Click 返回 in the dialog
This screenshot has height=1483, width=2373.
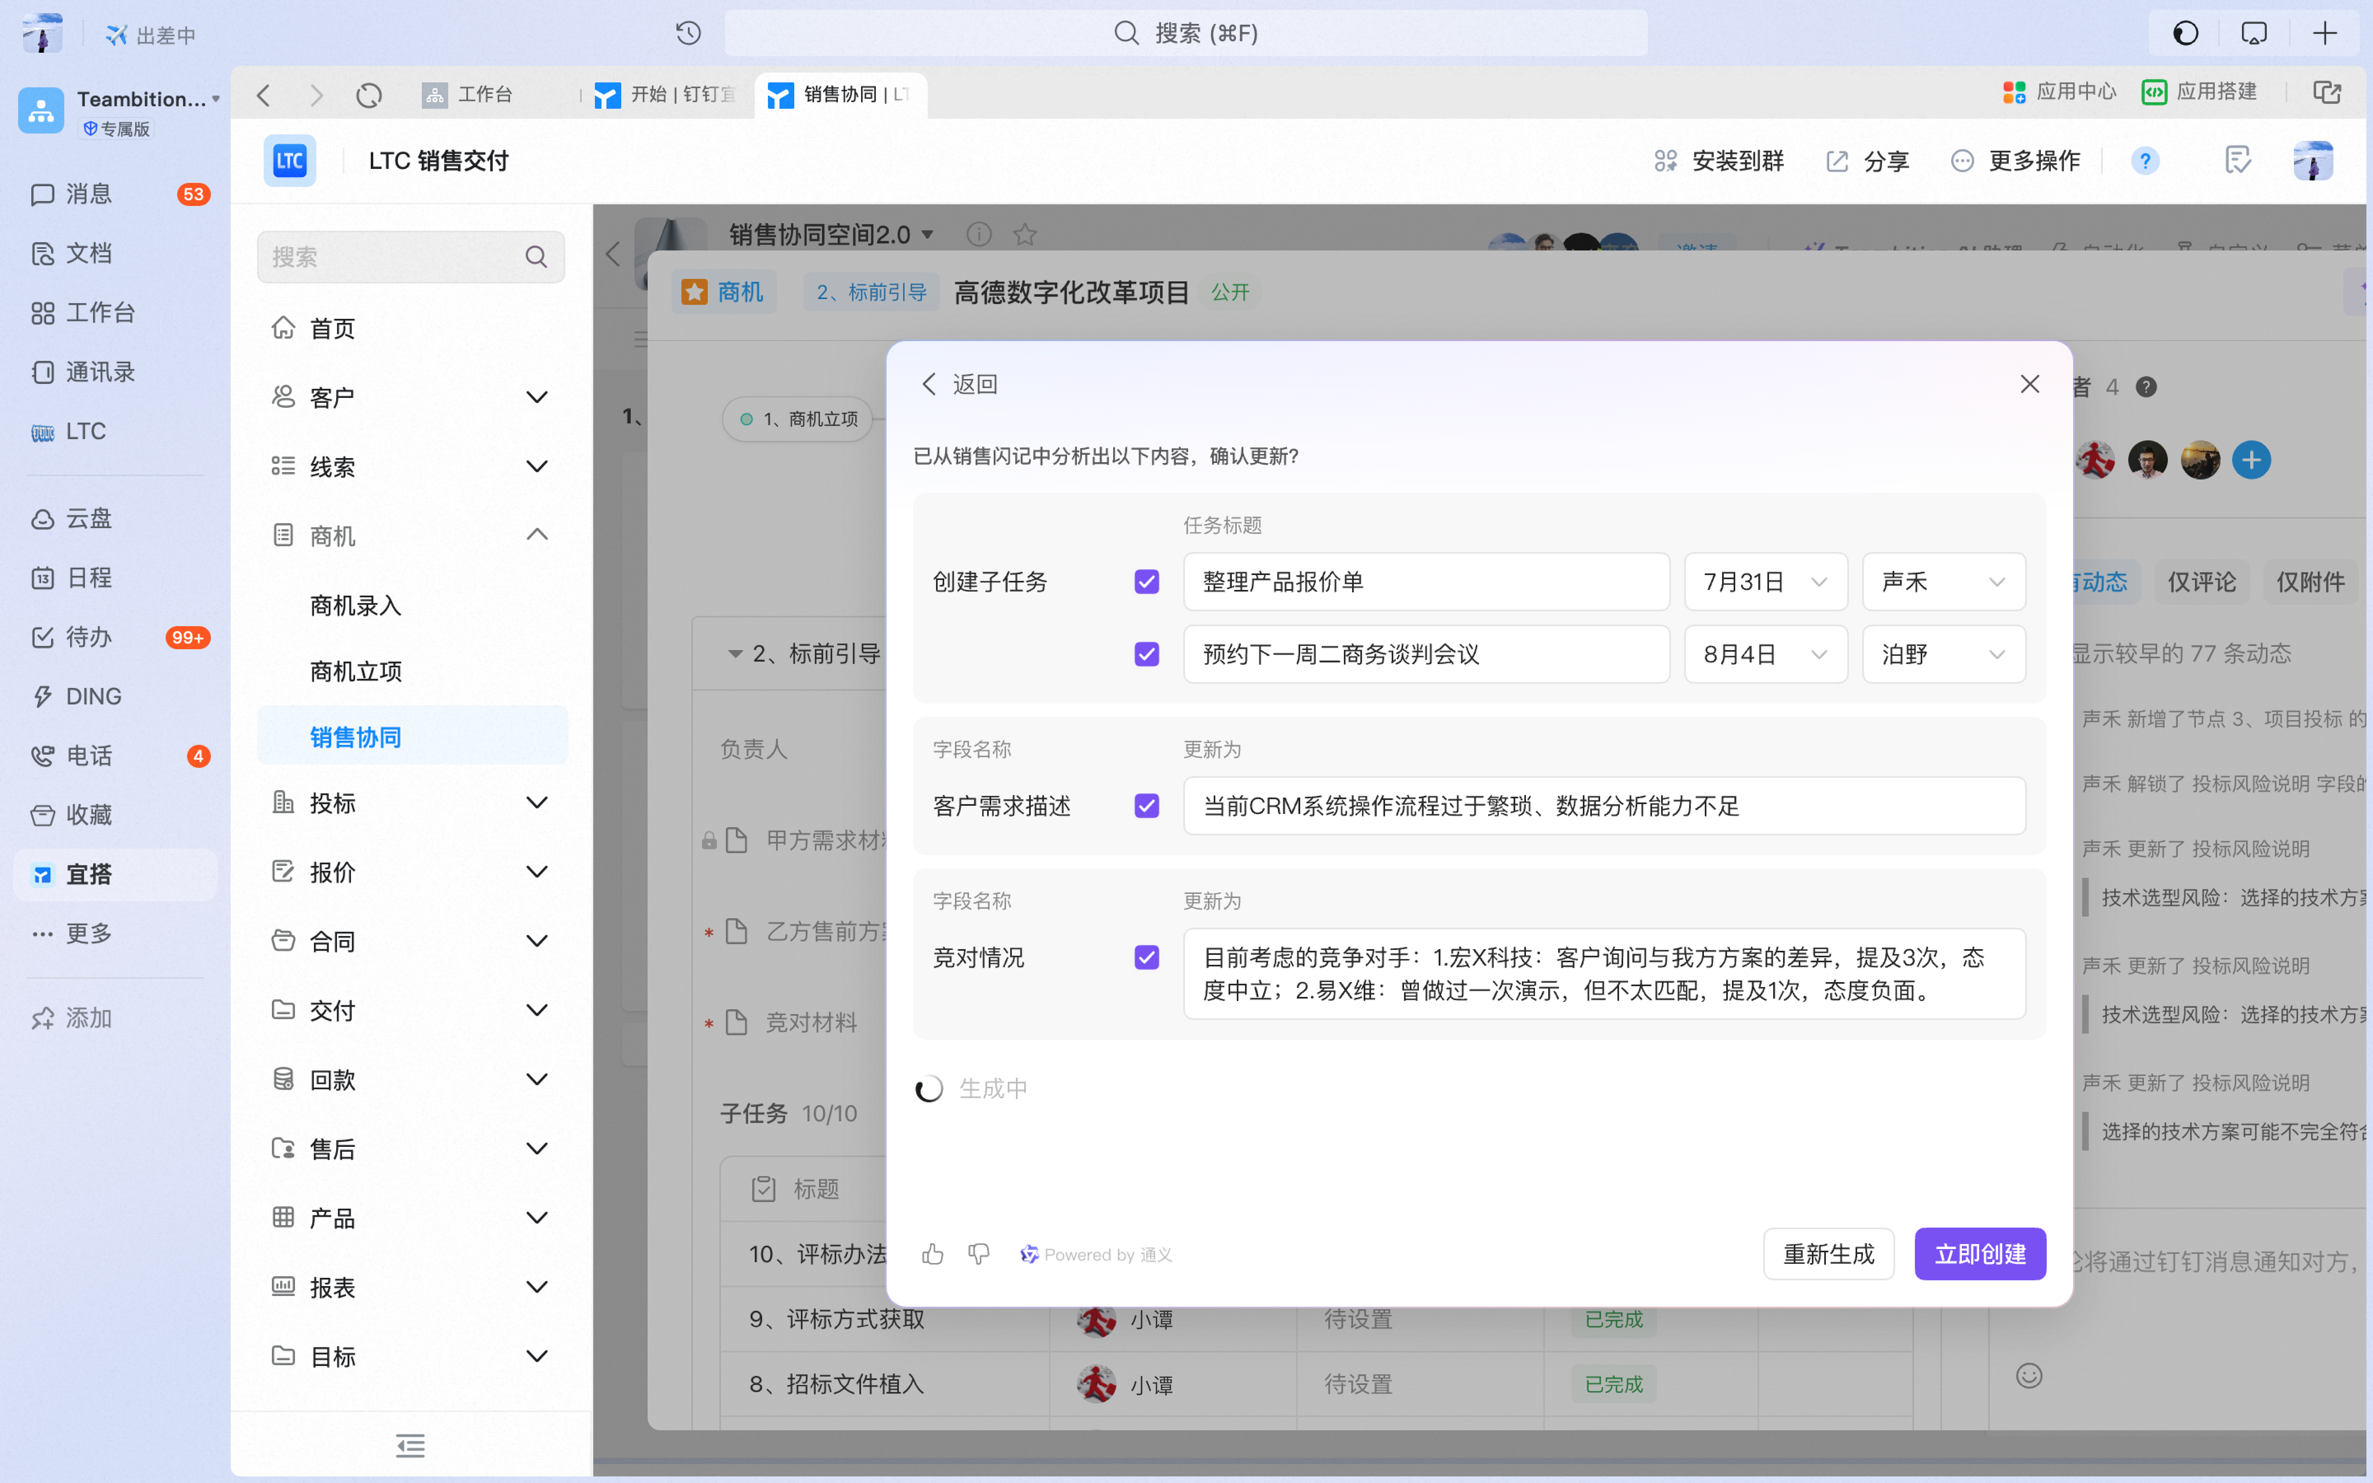[960, 384]
